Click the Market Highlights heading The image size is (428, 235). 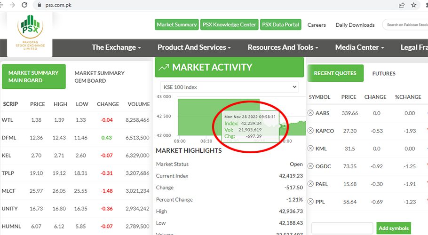[x=189, y=150]
